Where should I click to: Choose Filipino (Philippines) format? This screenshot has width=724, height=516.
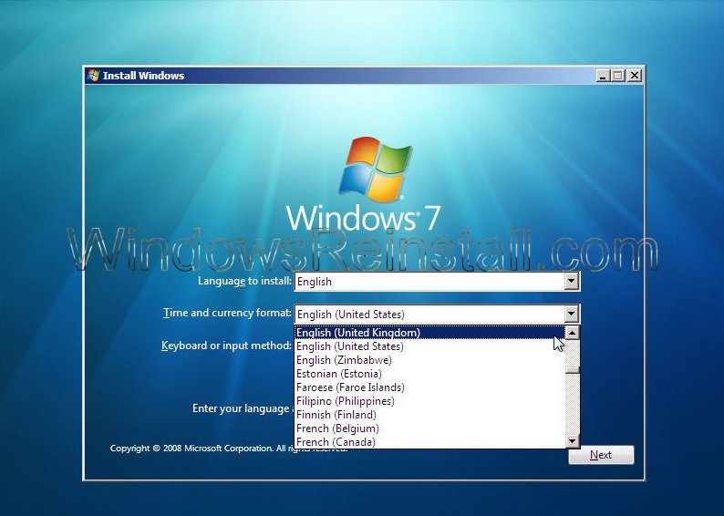[x=345, y=401]
